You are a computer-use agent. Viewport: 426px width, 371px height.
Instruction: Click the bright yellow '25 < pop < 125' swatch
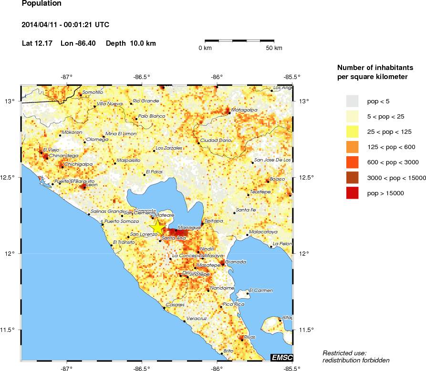click(353, 132)
